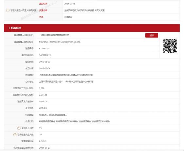This screenshot has width=184, height=151.
Task: Select the registration number P1021218
Action: 44,48
